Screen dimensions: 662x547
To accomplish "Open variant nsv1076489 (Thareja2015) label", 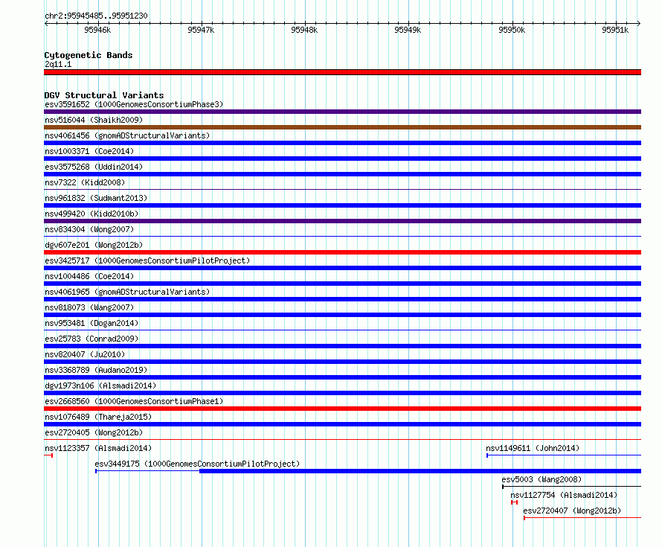I will tap(98, 417).
